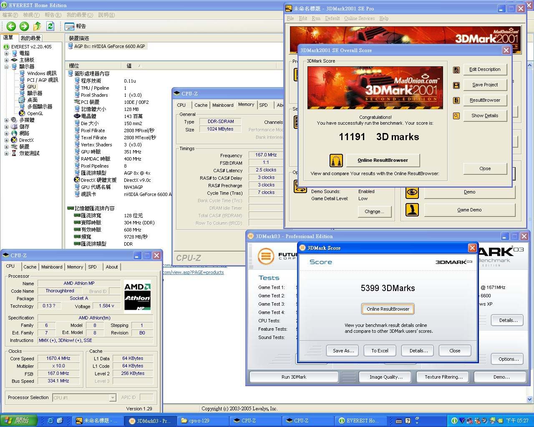
Task: Click the 電晶體 chip icon in details list
Action: (77, 116)
